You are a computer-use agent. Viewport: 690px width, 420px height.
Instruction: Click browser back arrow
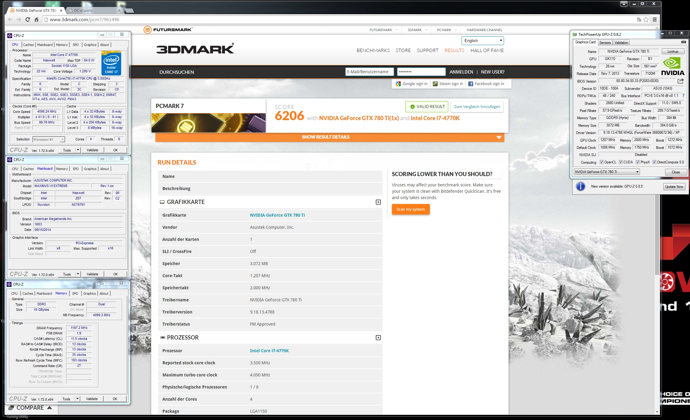pyautogui.click(x=10, y=19)
